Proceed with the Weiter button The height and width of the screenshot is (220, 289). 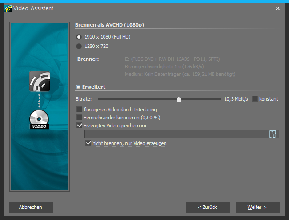(257, 207)
